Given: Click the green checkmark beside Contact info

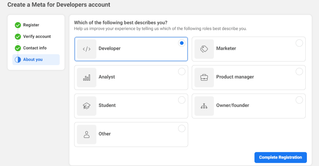Looking at the screenshot, I should pyautogui.click(x=18, y=48).
